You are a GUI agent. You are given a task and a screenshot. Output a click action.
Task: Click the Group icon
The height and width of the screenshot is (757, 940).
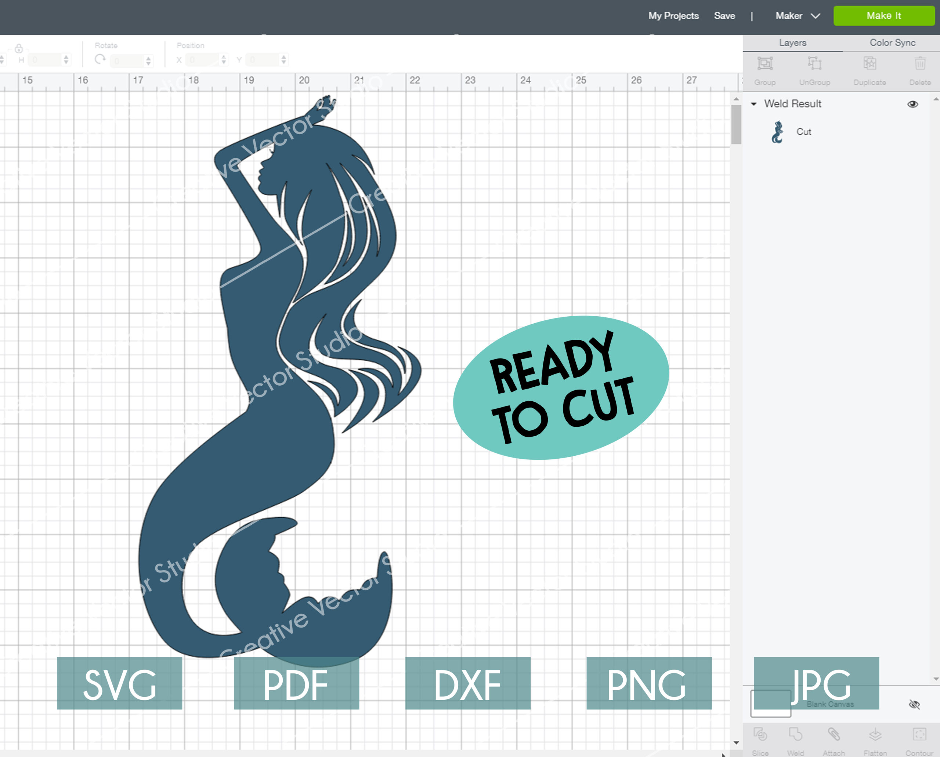(765, 64)
